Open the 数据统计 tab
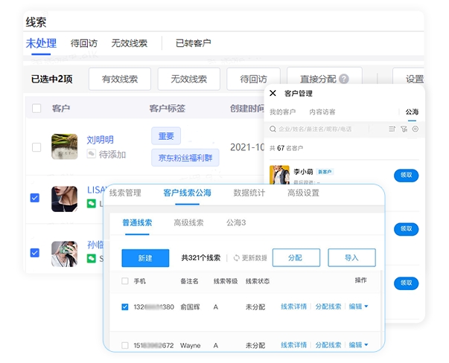This screenshot has width=449, height=363. point(249,193)
